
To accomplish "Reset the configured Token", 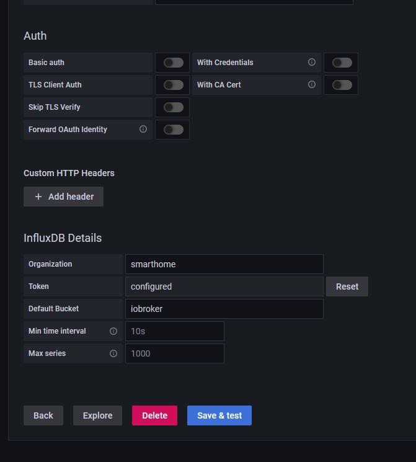I will coord(347,287).
